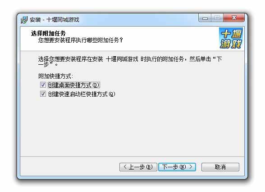Click the instruction text mentioning 十堰同城游戏
This screenshot has height=192, width=265.
(x=130, y=62)
